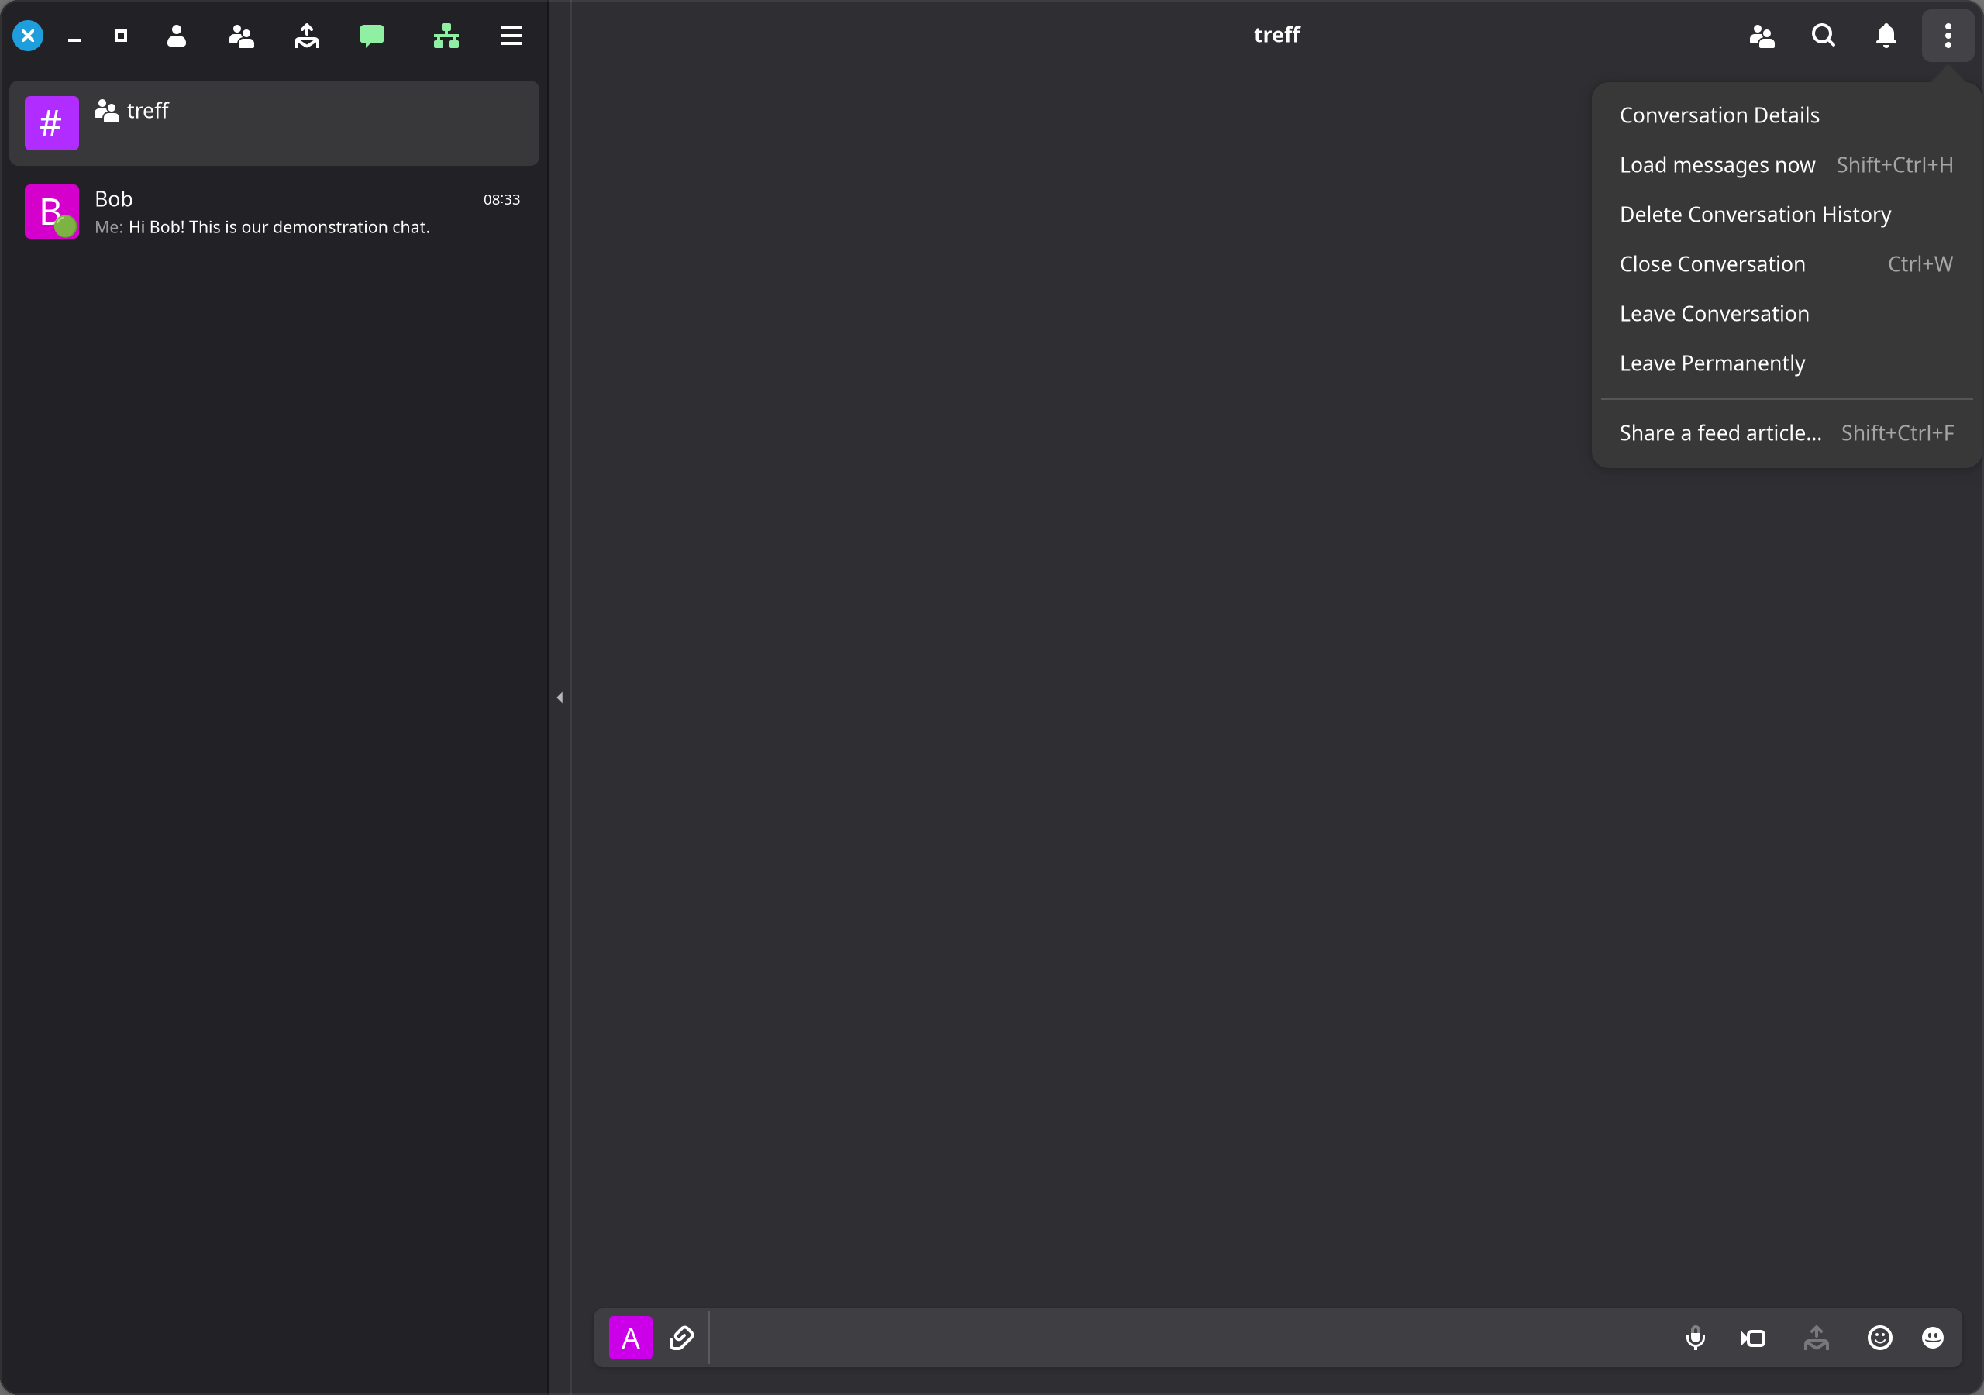The image size is (1984, 1395).
Task: Open the green network tree icon
Action: [446, 36]
